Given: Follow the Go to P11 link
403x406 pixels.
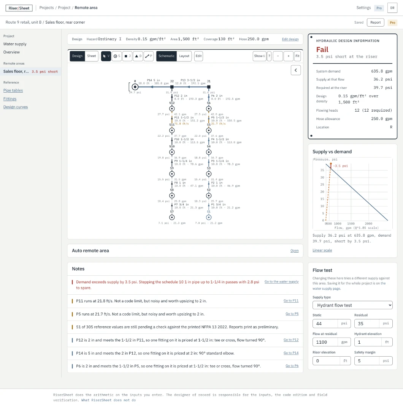Looking at the screenshot, I should [x=291, y=301].
